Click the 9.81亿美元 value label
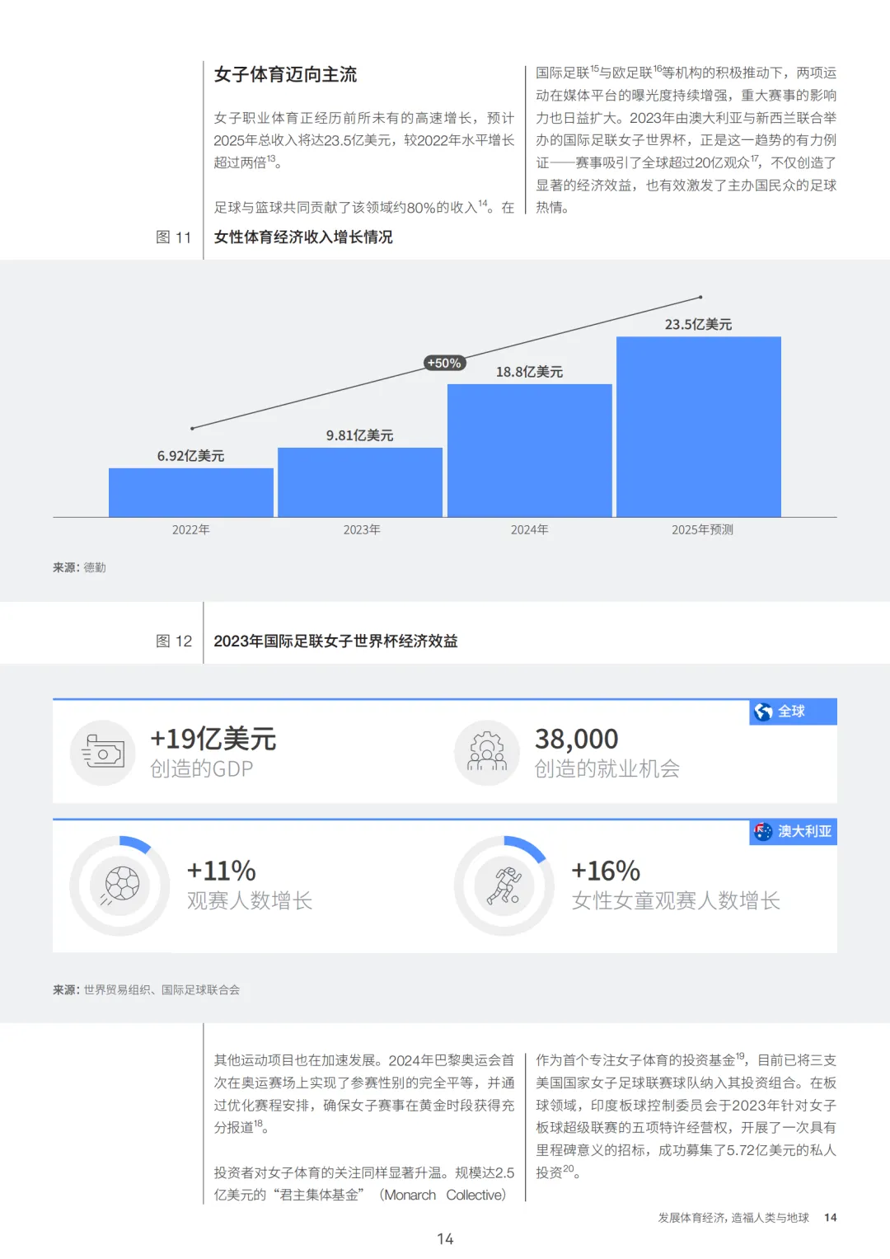 pos(359,435)
